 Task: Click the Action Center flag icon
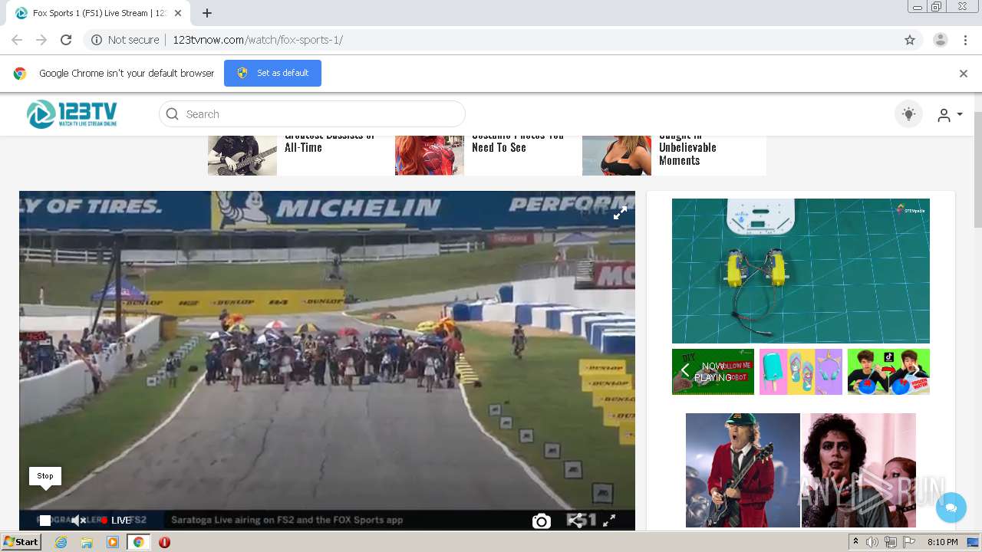pyautogui.click(x=909, y=542)
